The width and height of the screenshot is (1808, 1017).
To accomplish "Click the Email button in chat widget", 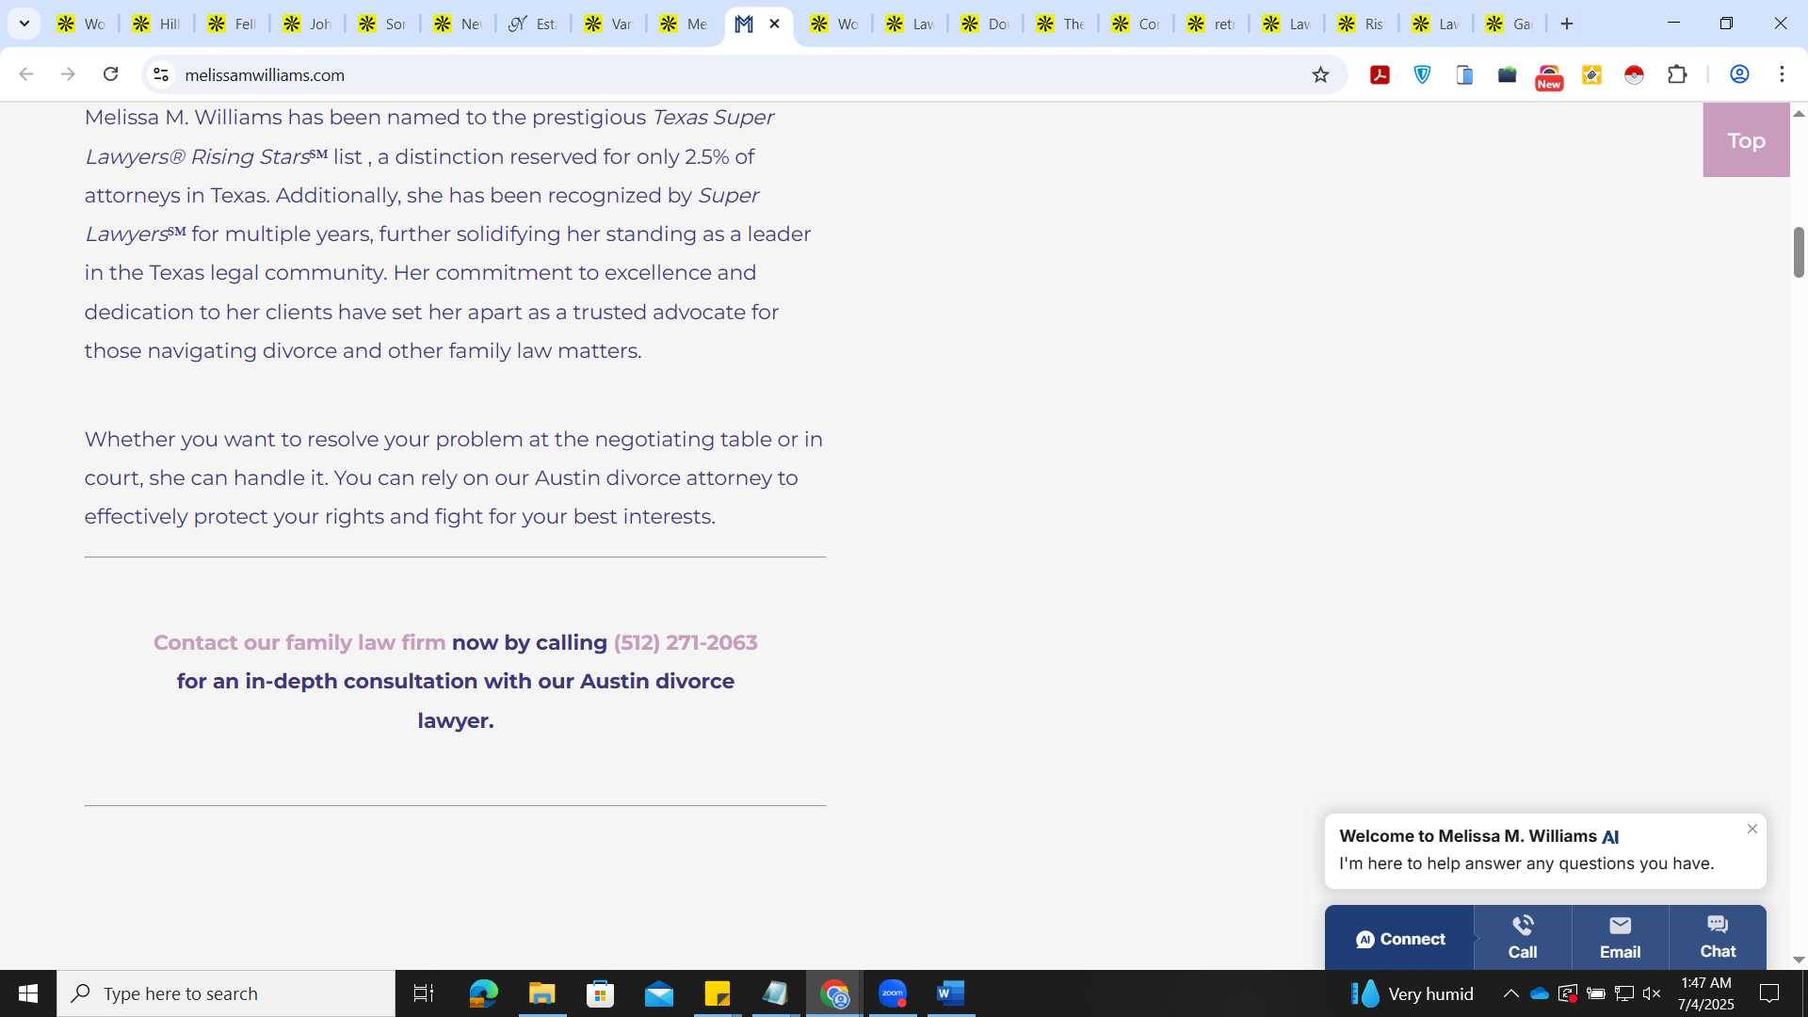I will click(x=1620, y=938).
